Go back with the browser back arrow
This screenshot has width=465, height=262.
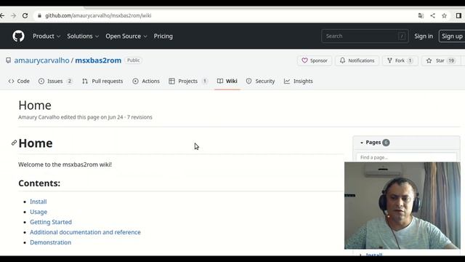pyautogui.click(x=2, y=16)
